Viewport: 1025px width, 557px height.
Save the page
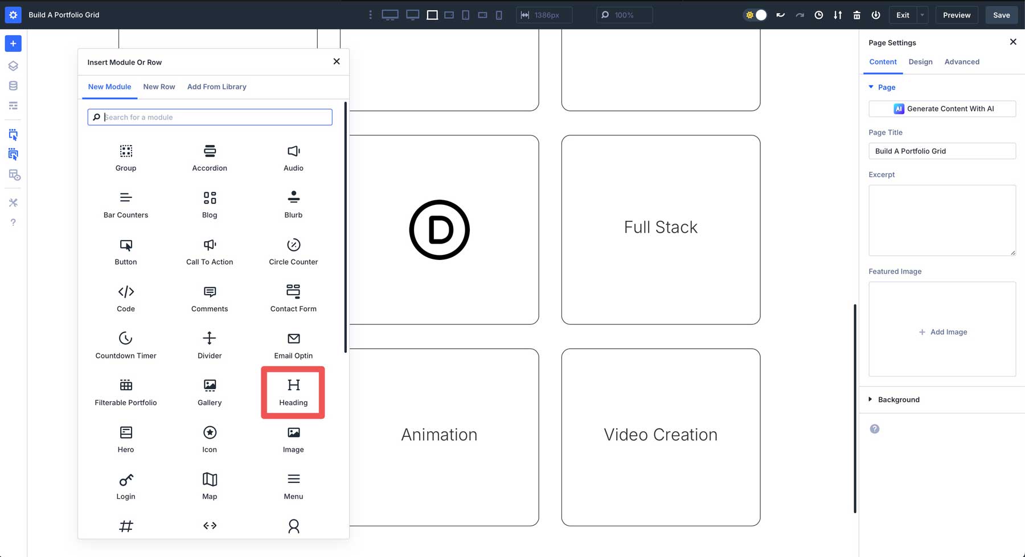tap(1001, 15)
